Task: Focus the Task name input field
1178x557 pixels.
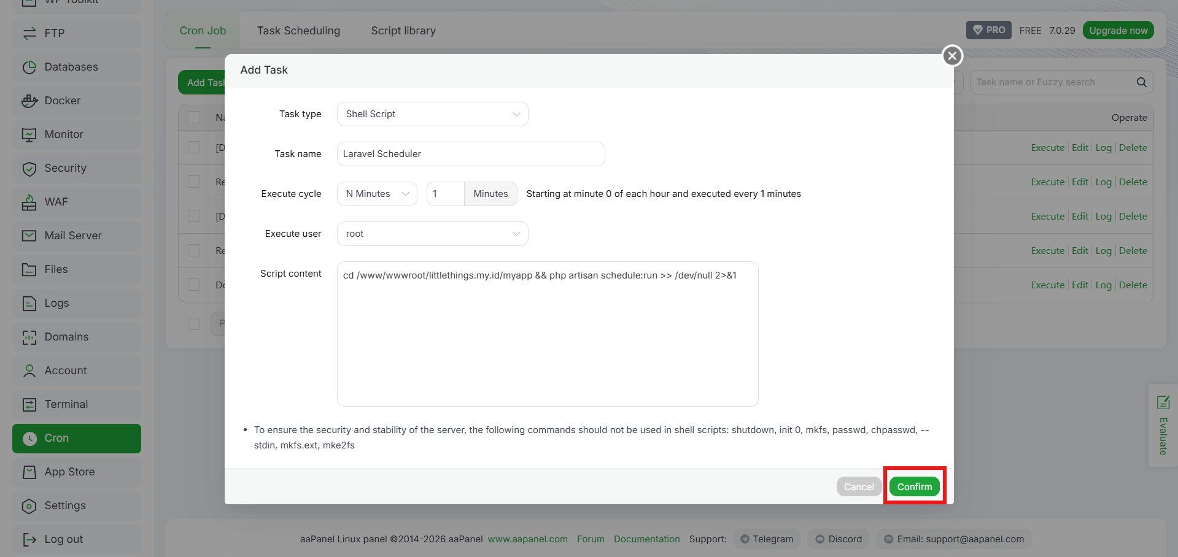Action: point(471,154)
